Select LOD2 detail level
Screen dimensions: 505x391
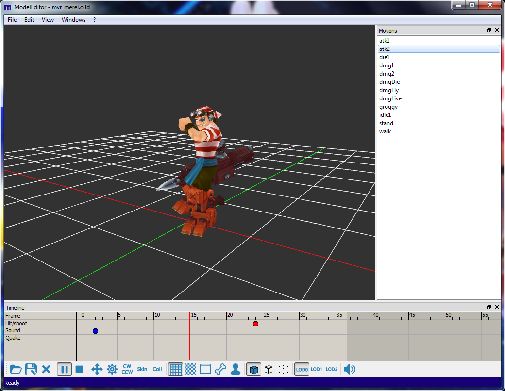click(331, 369)
